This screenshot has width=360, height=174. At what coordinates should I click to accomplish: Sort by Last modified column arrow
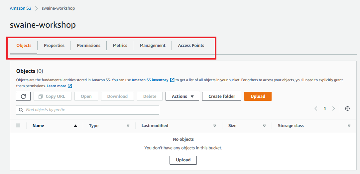[215, 126]
